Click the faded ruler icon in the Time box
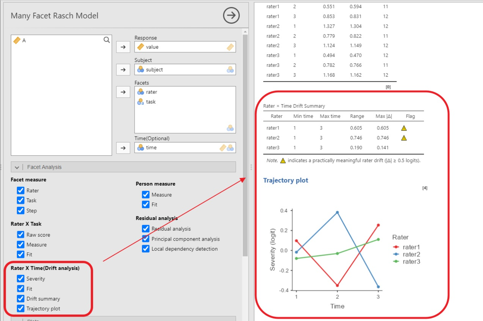The width and height of the screenshot is (483, 321). [223, 148]
